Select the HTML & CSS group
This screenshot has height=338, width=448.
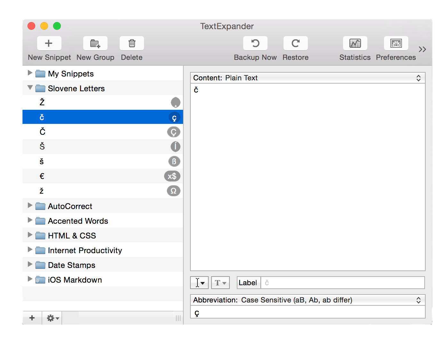[x=72, y=236]
